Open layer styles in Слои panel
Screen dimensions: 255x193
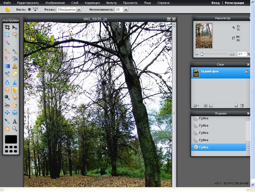click(211, 106)
